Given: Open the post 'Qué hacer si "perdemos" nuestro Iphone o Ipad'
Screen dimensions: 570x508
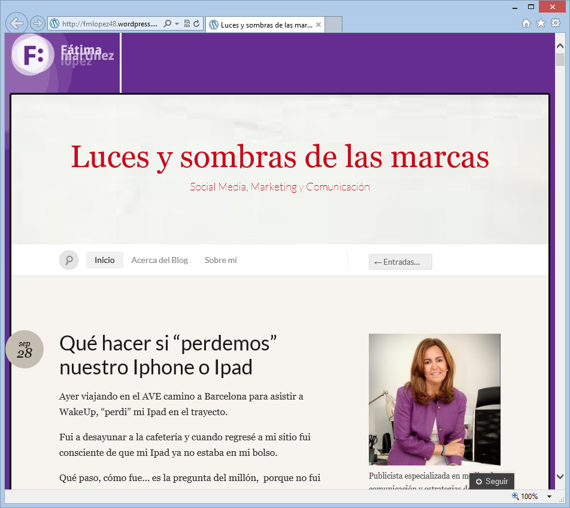Looking at the screenshot, I should pos(168,355).
